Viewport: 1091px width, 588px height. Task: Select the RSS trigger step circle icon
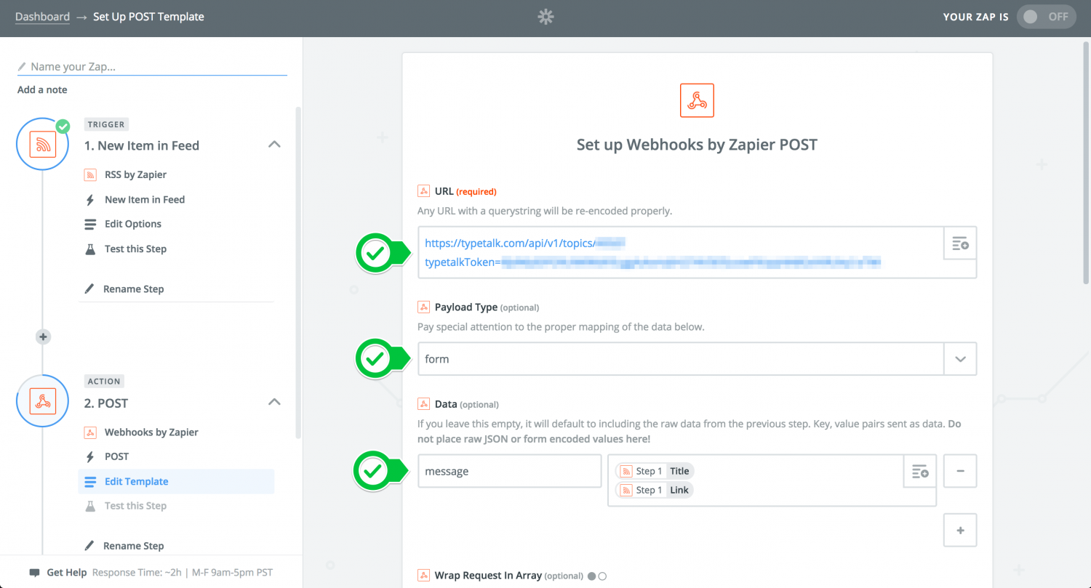click(x=43, y=145)
